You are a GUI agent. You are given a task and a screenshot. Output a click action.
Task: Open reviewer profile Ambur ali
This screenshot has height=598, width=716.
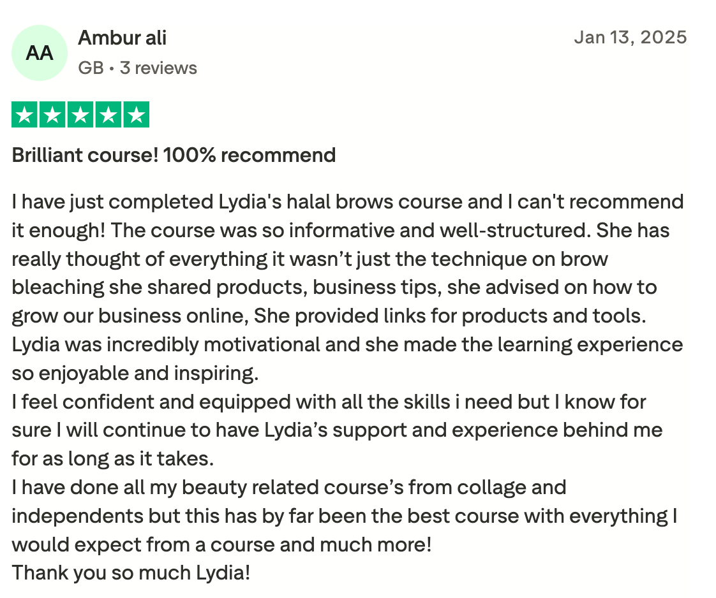tap(122, 38)
